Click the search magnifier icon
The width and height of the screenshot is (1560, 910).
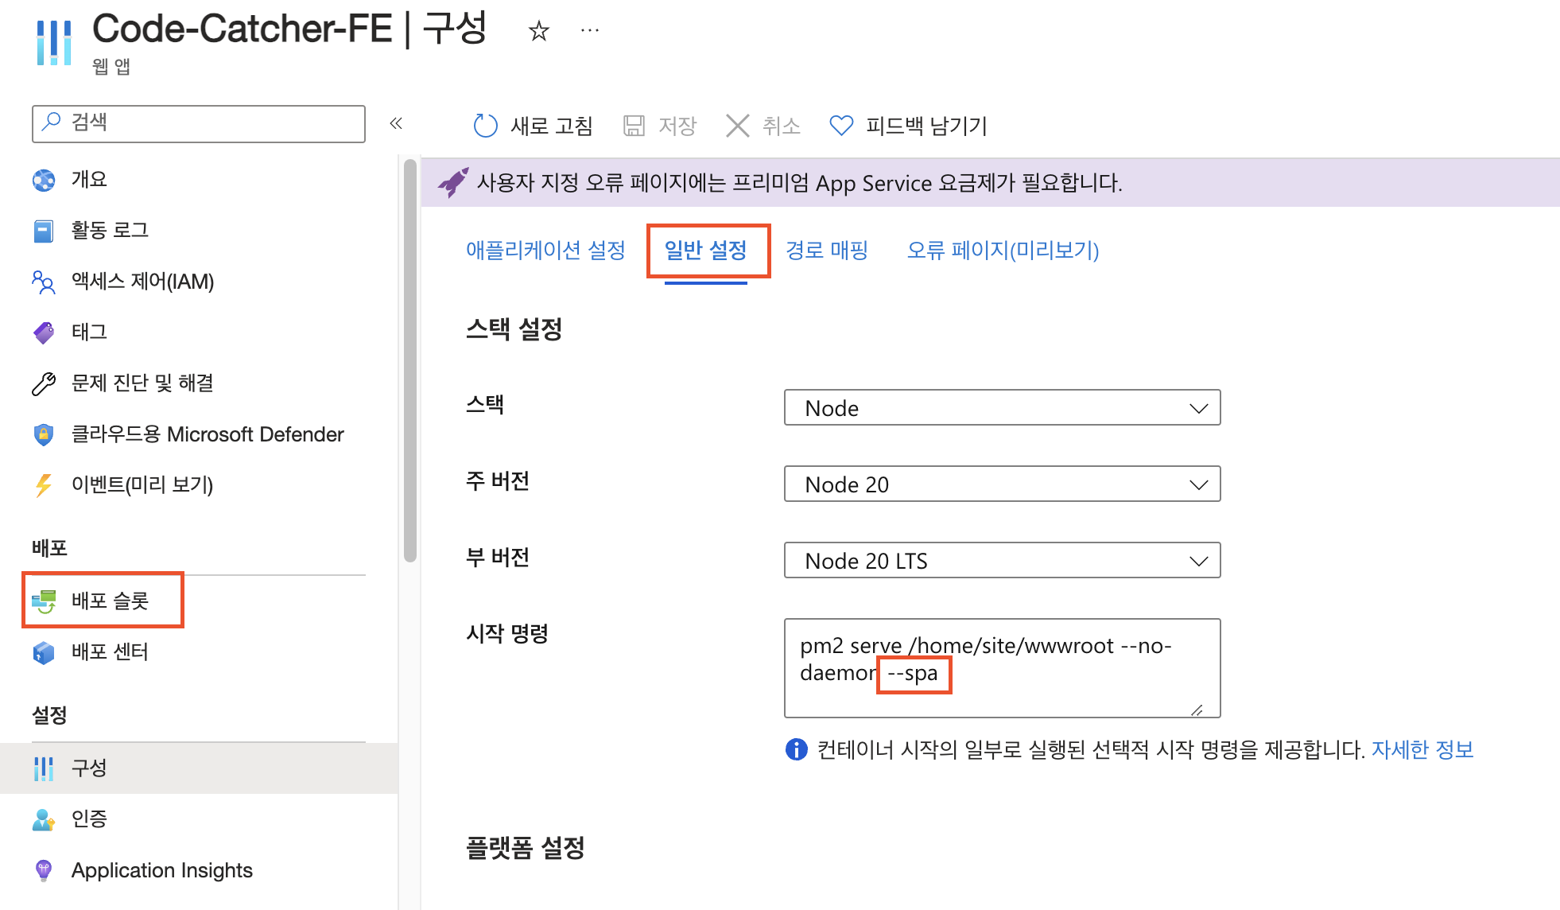[x=52, y=122]
